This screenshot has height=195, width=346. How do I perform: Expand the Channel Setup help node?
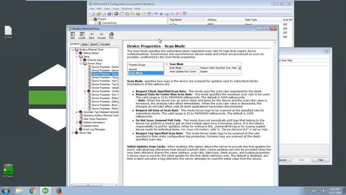click(x=81, y=60)
